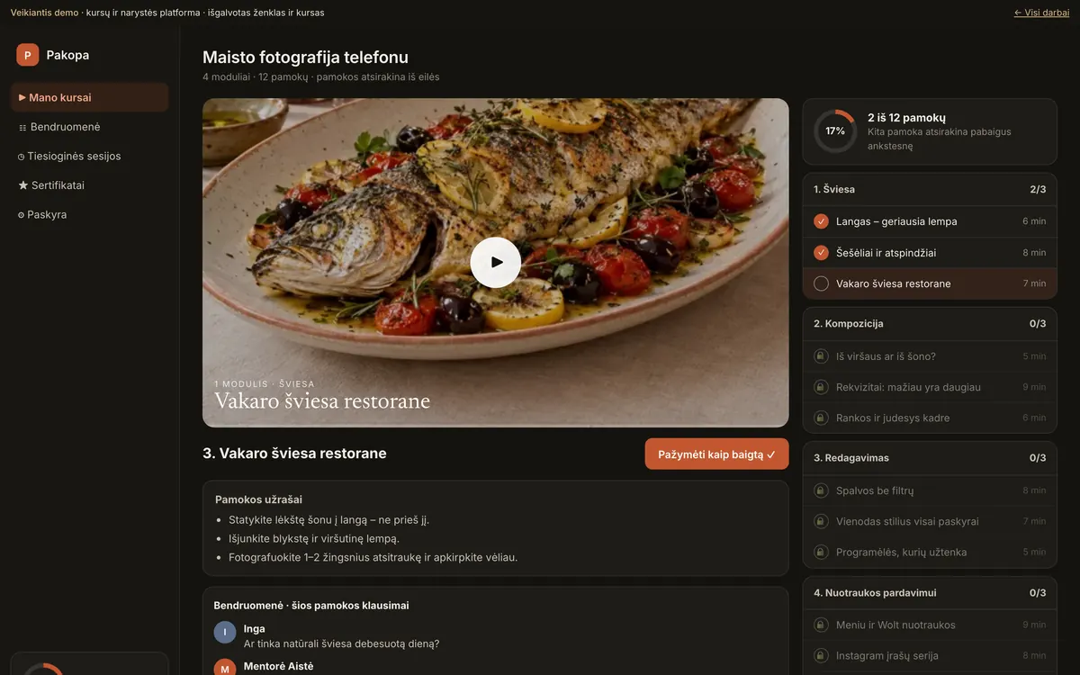The width and height of the screenshot is (1080, 675).
Task: Click the lock icon beside Iš viršaus ar iš šono?
Action: coord(821,356)
